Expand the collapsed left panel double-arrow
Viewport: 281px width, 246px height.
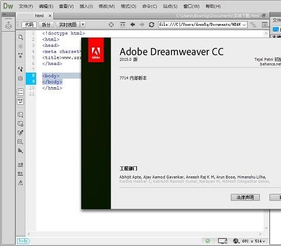point(4,15)
